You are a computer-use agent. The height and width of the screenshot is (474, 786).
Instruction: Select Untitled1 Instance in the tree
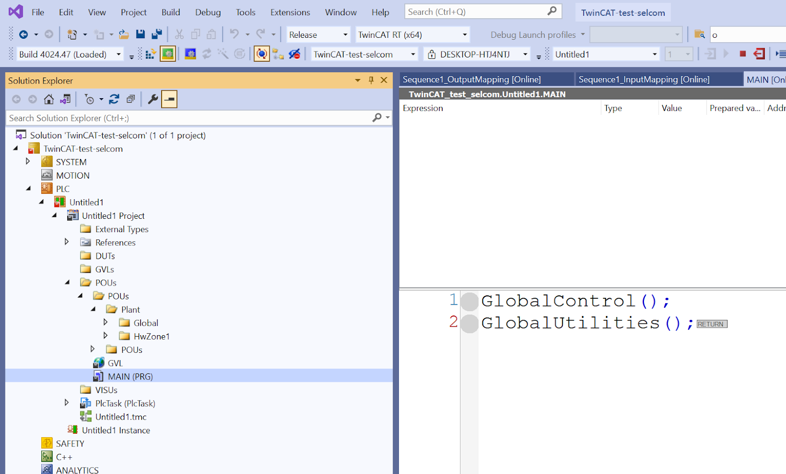click(x=116, y=430)
